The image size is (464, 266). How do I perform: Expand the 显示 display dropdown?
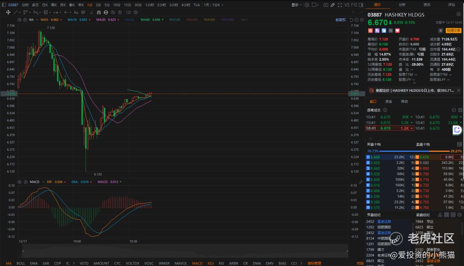296,5
